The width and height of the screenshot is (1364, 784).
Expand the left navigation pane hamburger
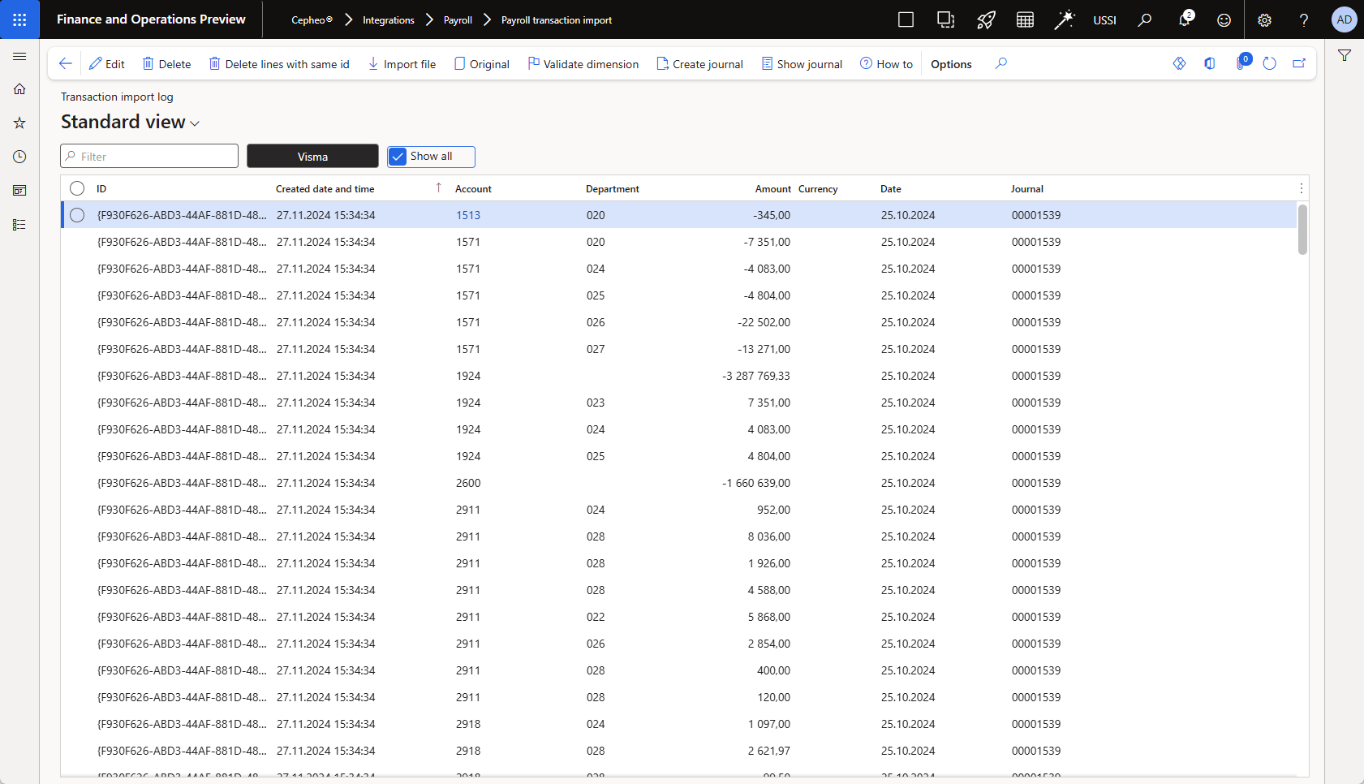click(19, 56)
